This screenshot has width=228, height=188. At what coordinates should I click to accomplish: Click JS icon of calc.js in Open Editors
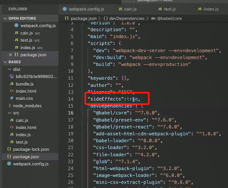pyautogui.click(x=16, y=33)
